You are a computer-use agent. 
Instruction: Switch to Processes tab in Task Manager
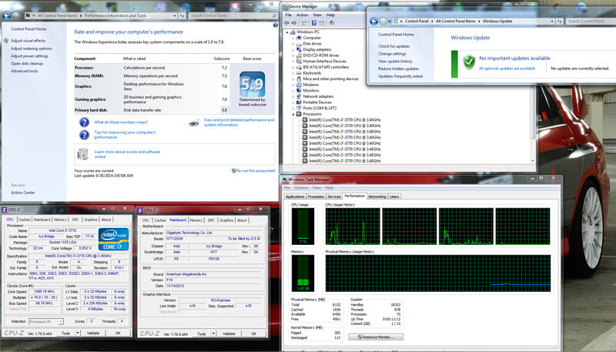pyautogui.click(x=316, y=196)
